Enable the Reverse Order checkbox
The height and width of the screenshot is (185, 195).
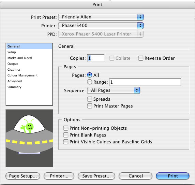point(141,58)
